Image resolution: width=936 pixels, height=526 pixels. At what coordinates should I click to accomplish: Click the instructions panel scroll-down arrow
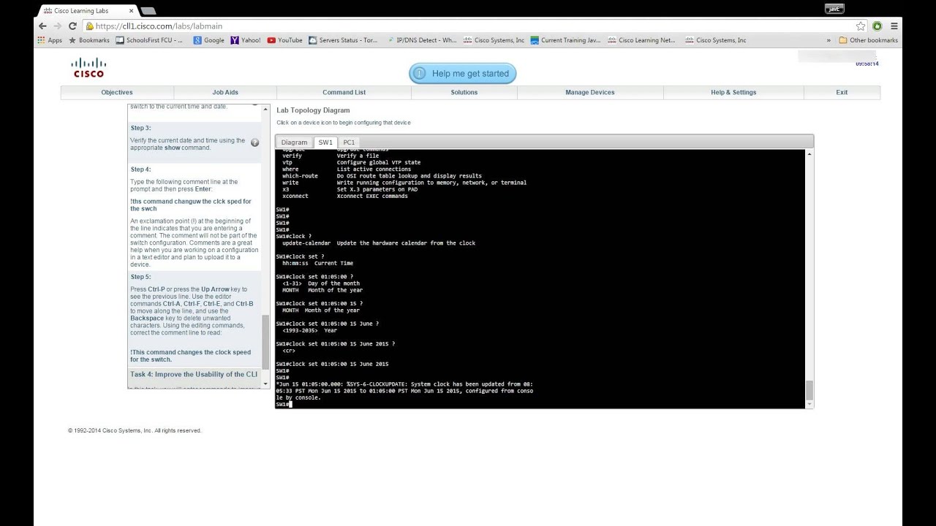pyautogui.click(x=266, y=384)
